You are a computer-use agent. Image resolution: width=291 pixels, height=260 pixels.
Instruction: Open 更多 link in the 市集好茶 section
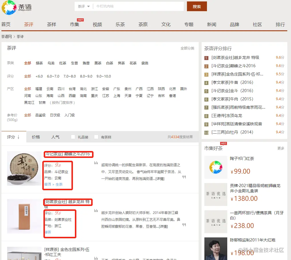tap(281, 148)
